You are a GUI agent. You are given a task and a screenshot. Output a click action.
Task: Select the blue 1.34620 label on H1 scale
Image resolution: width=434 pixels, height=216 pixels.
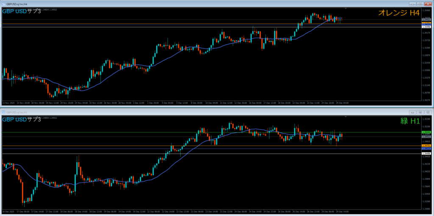(426, 149)
